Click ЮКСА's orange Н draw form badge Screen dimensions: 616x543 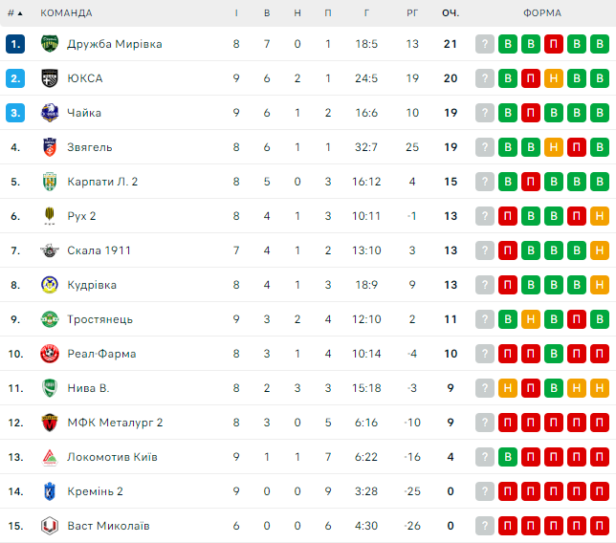click(554, 78)
